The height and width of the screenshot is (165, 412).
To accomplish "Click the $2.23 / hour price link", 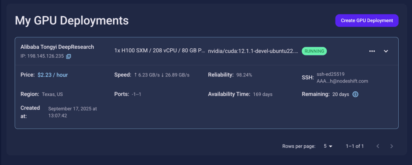I will pyautogui.click(x=53, y=75).
